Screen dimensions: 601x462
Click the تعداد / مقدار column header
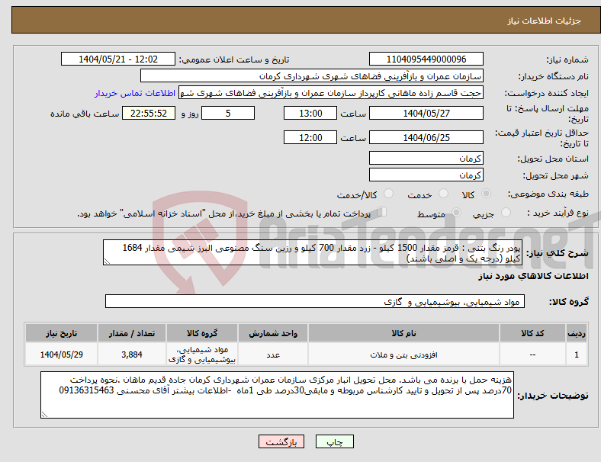coord(132,333)
